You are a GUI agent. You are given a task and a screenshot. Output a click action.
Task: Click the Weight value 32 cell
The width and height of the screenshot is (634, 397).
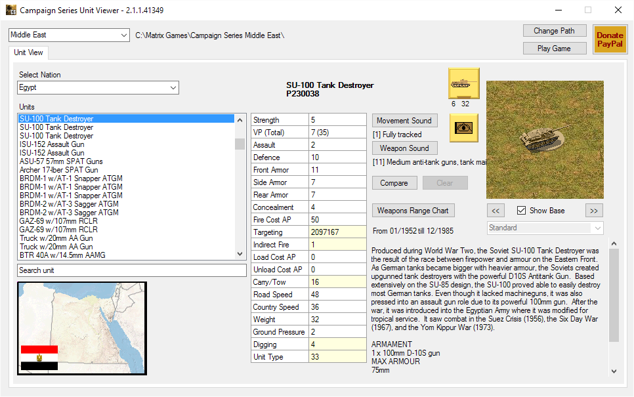pyautogui.click(x=337, y=320)
